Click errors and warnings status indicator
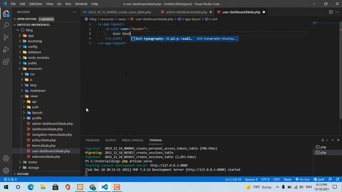 coord(10,179)
